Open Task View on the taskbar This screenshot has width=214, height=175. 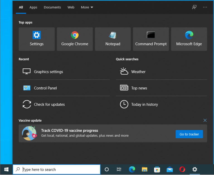(119, 169)
